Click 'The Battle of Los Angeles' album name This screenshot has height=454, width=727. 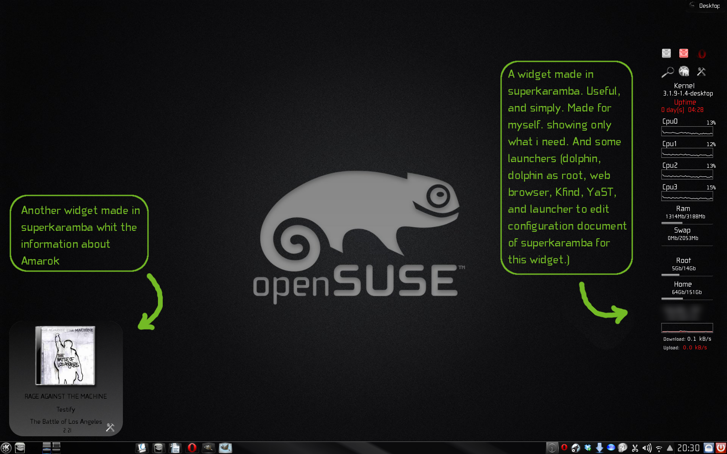click(x=66, y=421)
